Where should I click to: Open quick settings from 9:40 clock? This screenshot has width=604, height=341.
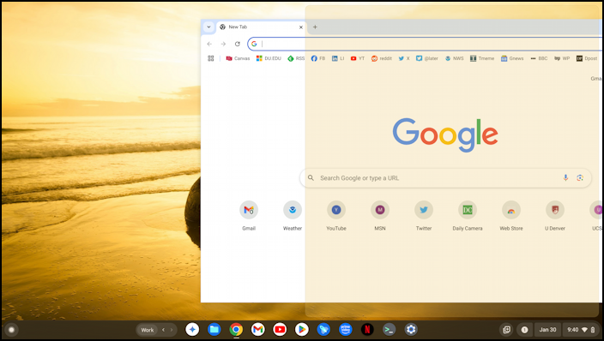coord(582,330)
